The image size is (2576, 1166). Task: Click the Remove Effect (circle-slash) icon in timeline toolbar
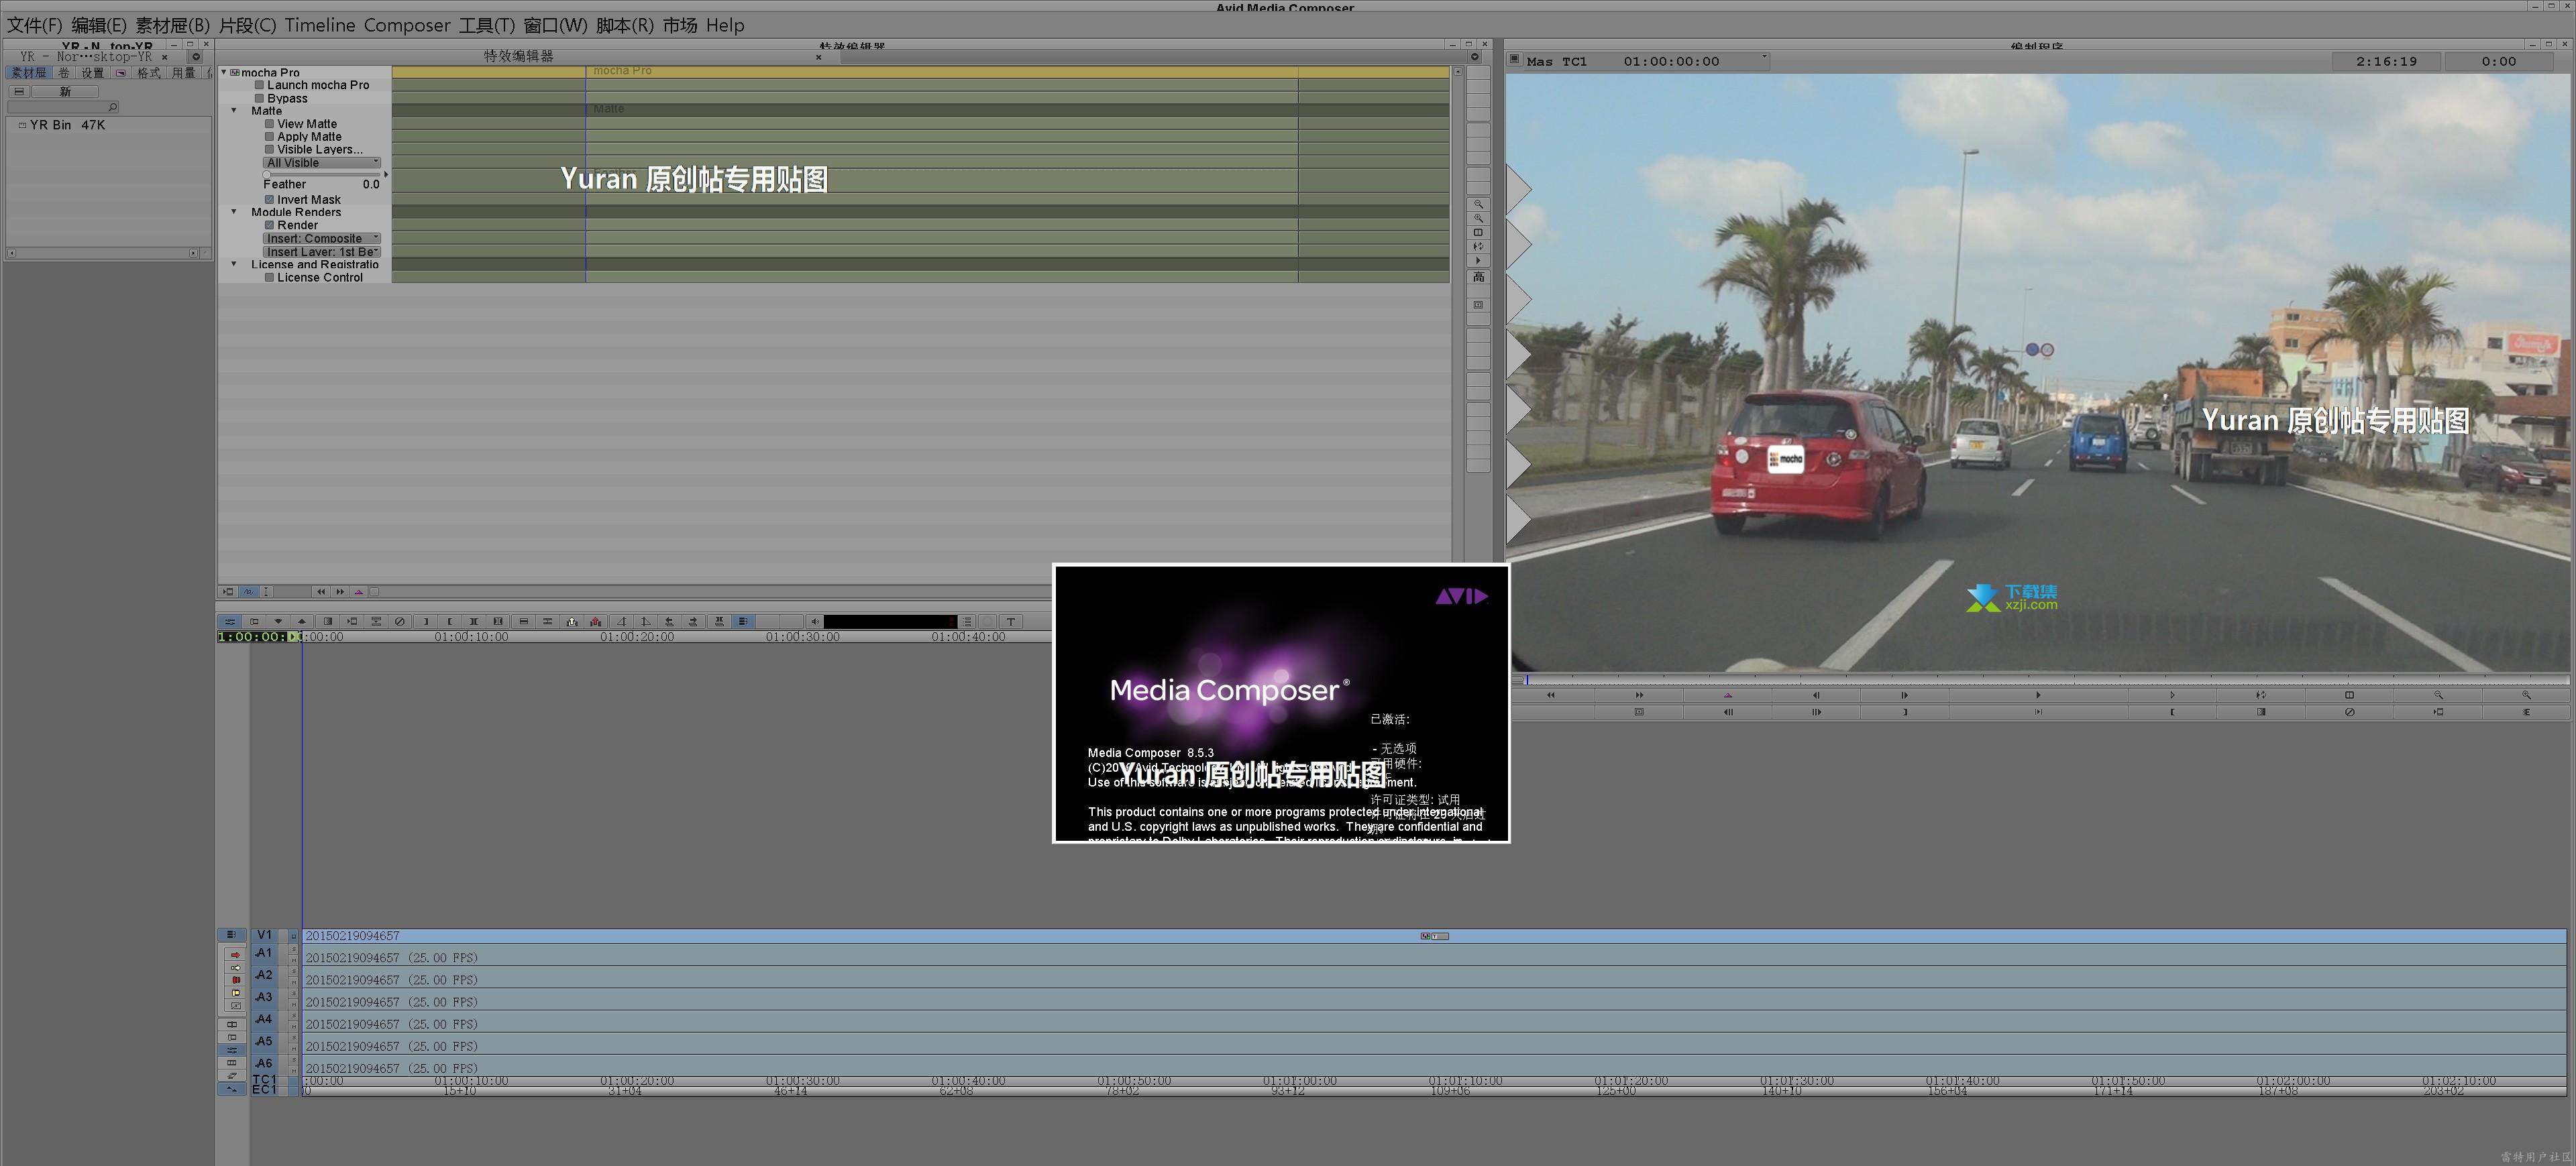(400, 622)
